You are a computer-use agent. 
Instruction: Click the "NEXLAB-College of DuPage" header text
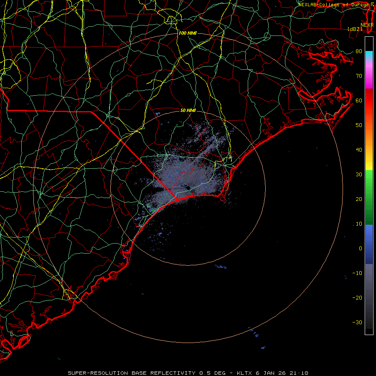[334, 5]
